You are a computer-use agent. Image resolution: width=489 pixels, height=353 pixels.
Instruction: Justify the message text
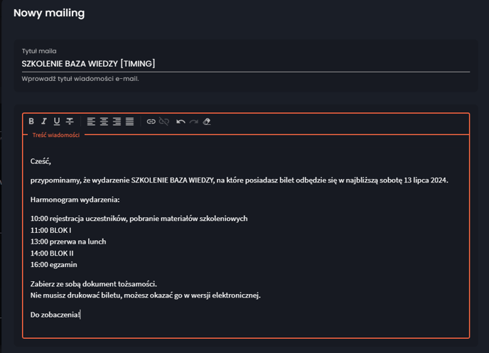coord(130,121)
